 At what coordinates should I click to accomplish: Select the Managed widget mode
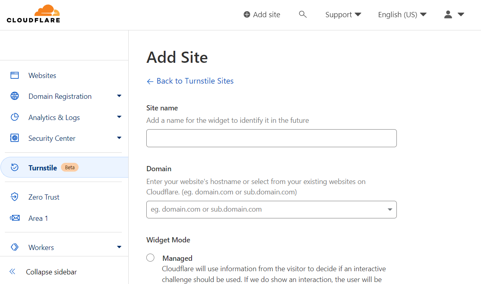point(150,258)
